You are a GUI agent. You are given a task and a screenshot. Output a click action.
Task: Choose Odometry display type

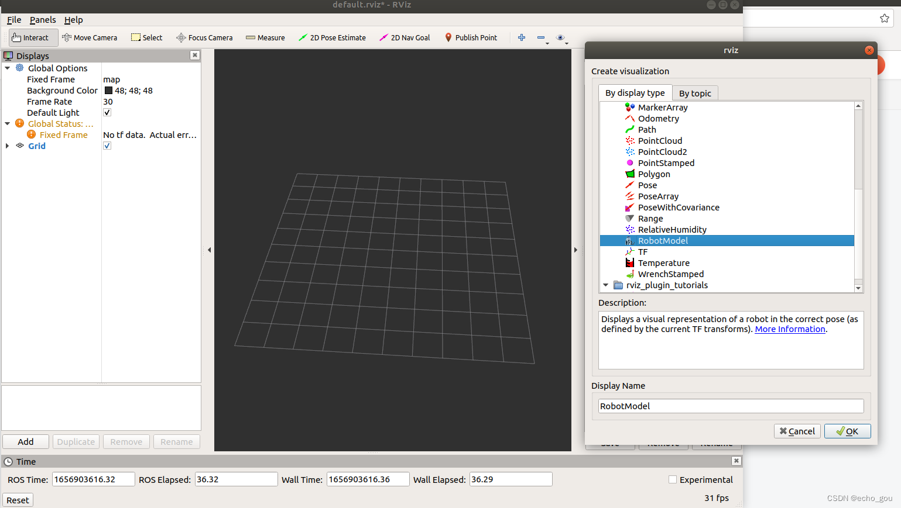tap(659, 119)
